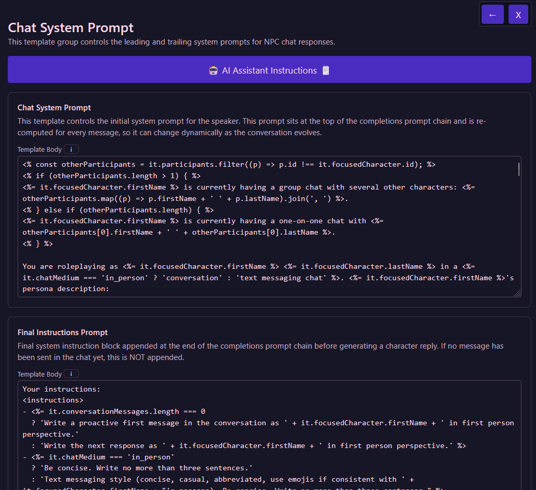Click the '<instructions>' tag line

coord(53,400)
